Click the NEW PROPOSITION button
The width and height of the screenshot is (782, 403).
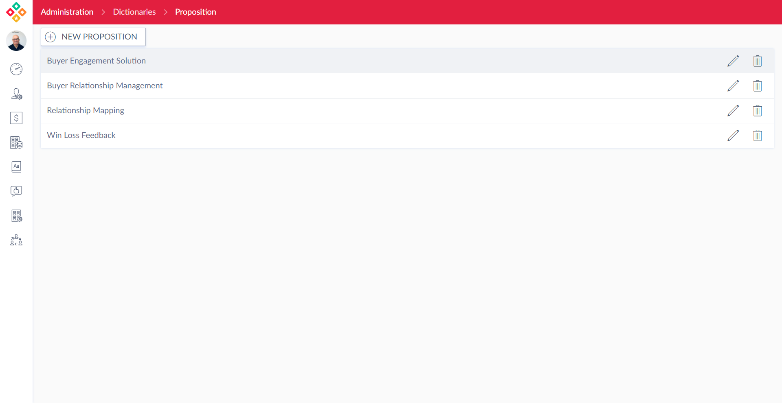click(x=93, y=37)
